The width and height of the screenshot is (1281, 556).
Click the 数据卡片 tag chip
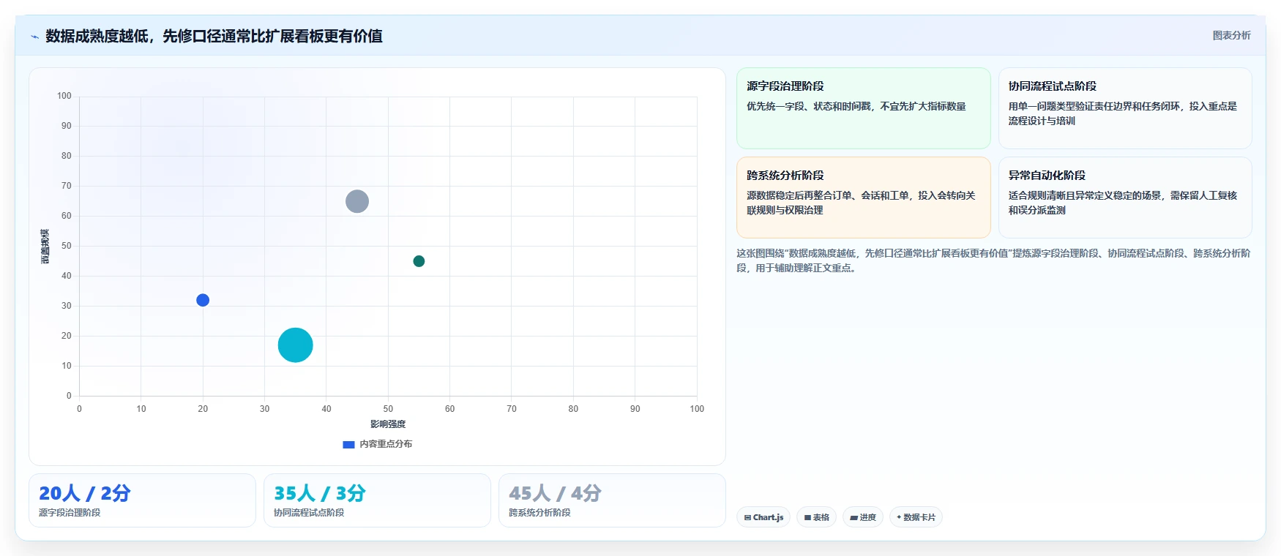916,517
